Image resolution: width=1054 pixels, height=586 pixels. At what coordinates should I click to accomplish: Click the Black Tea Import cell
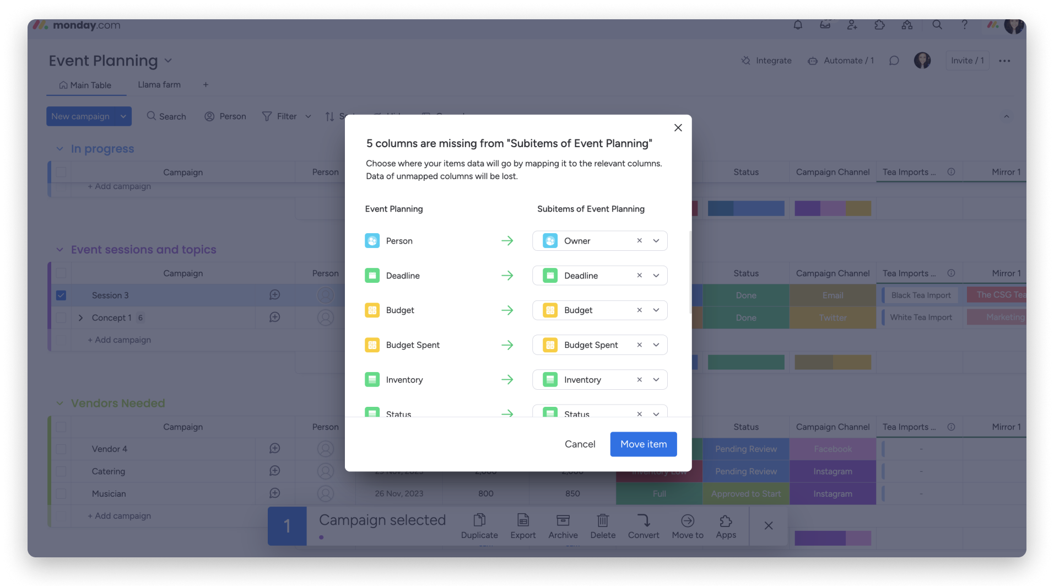tap(921, 295)
